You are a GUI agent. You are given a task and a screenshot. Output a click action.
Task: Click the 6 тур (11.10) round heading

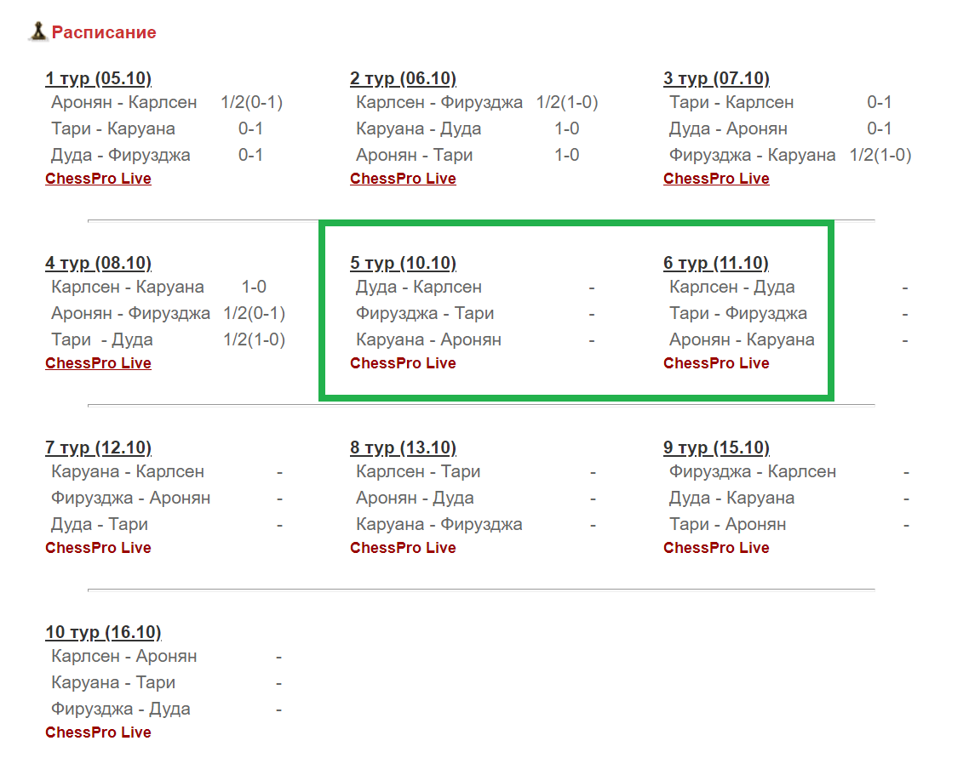[716, 264]
